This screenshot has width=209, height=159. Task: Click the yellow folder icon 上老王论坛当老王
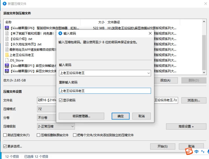[x=7, y=55]
